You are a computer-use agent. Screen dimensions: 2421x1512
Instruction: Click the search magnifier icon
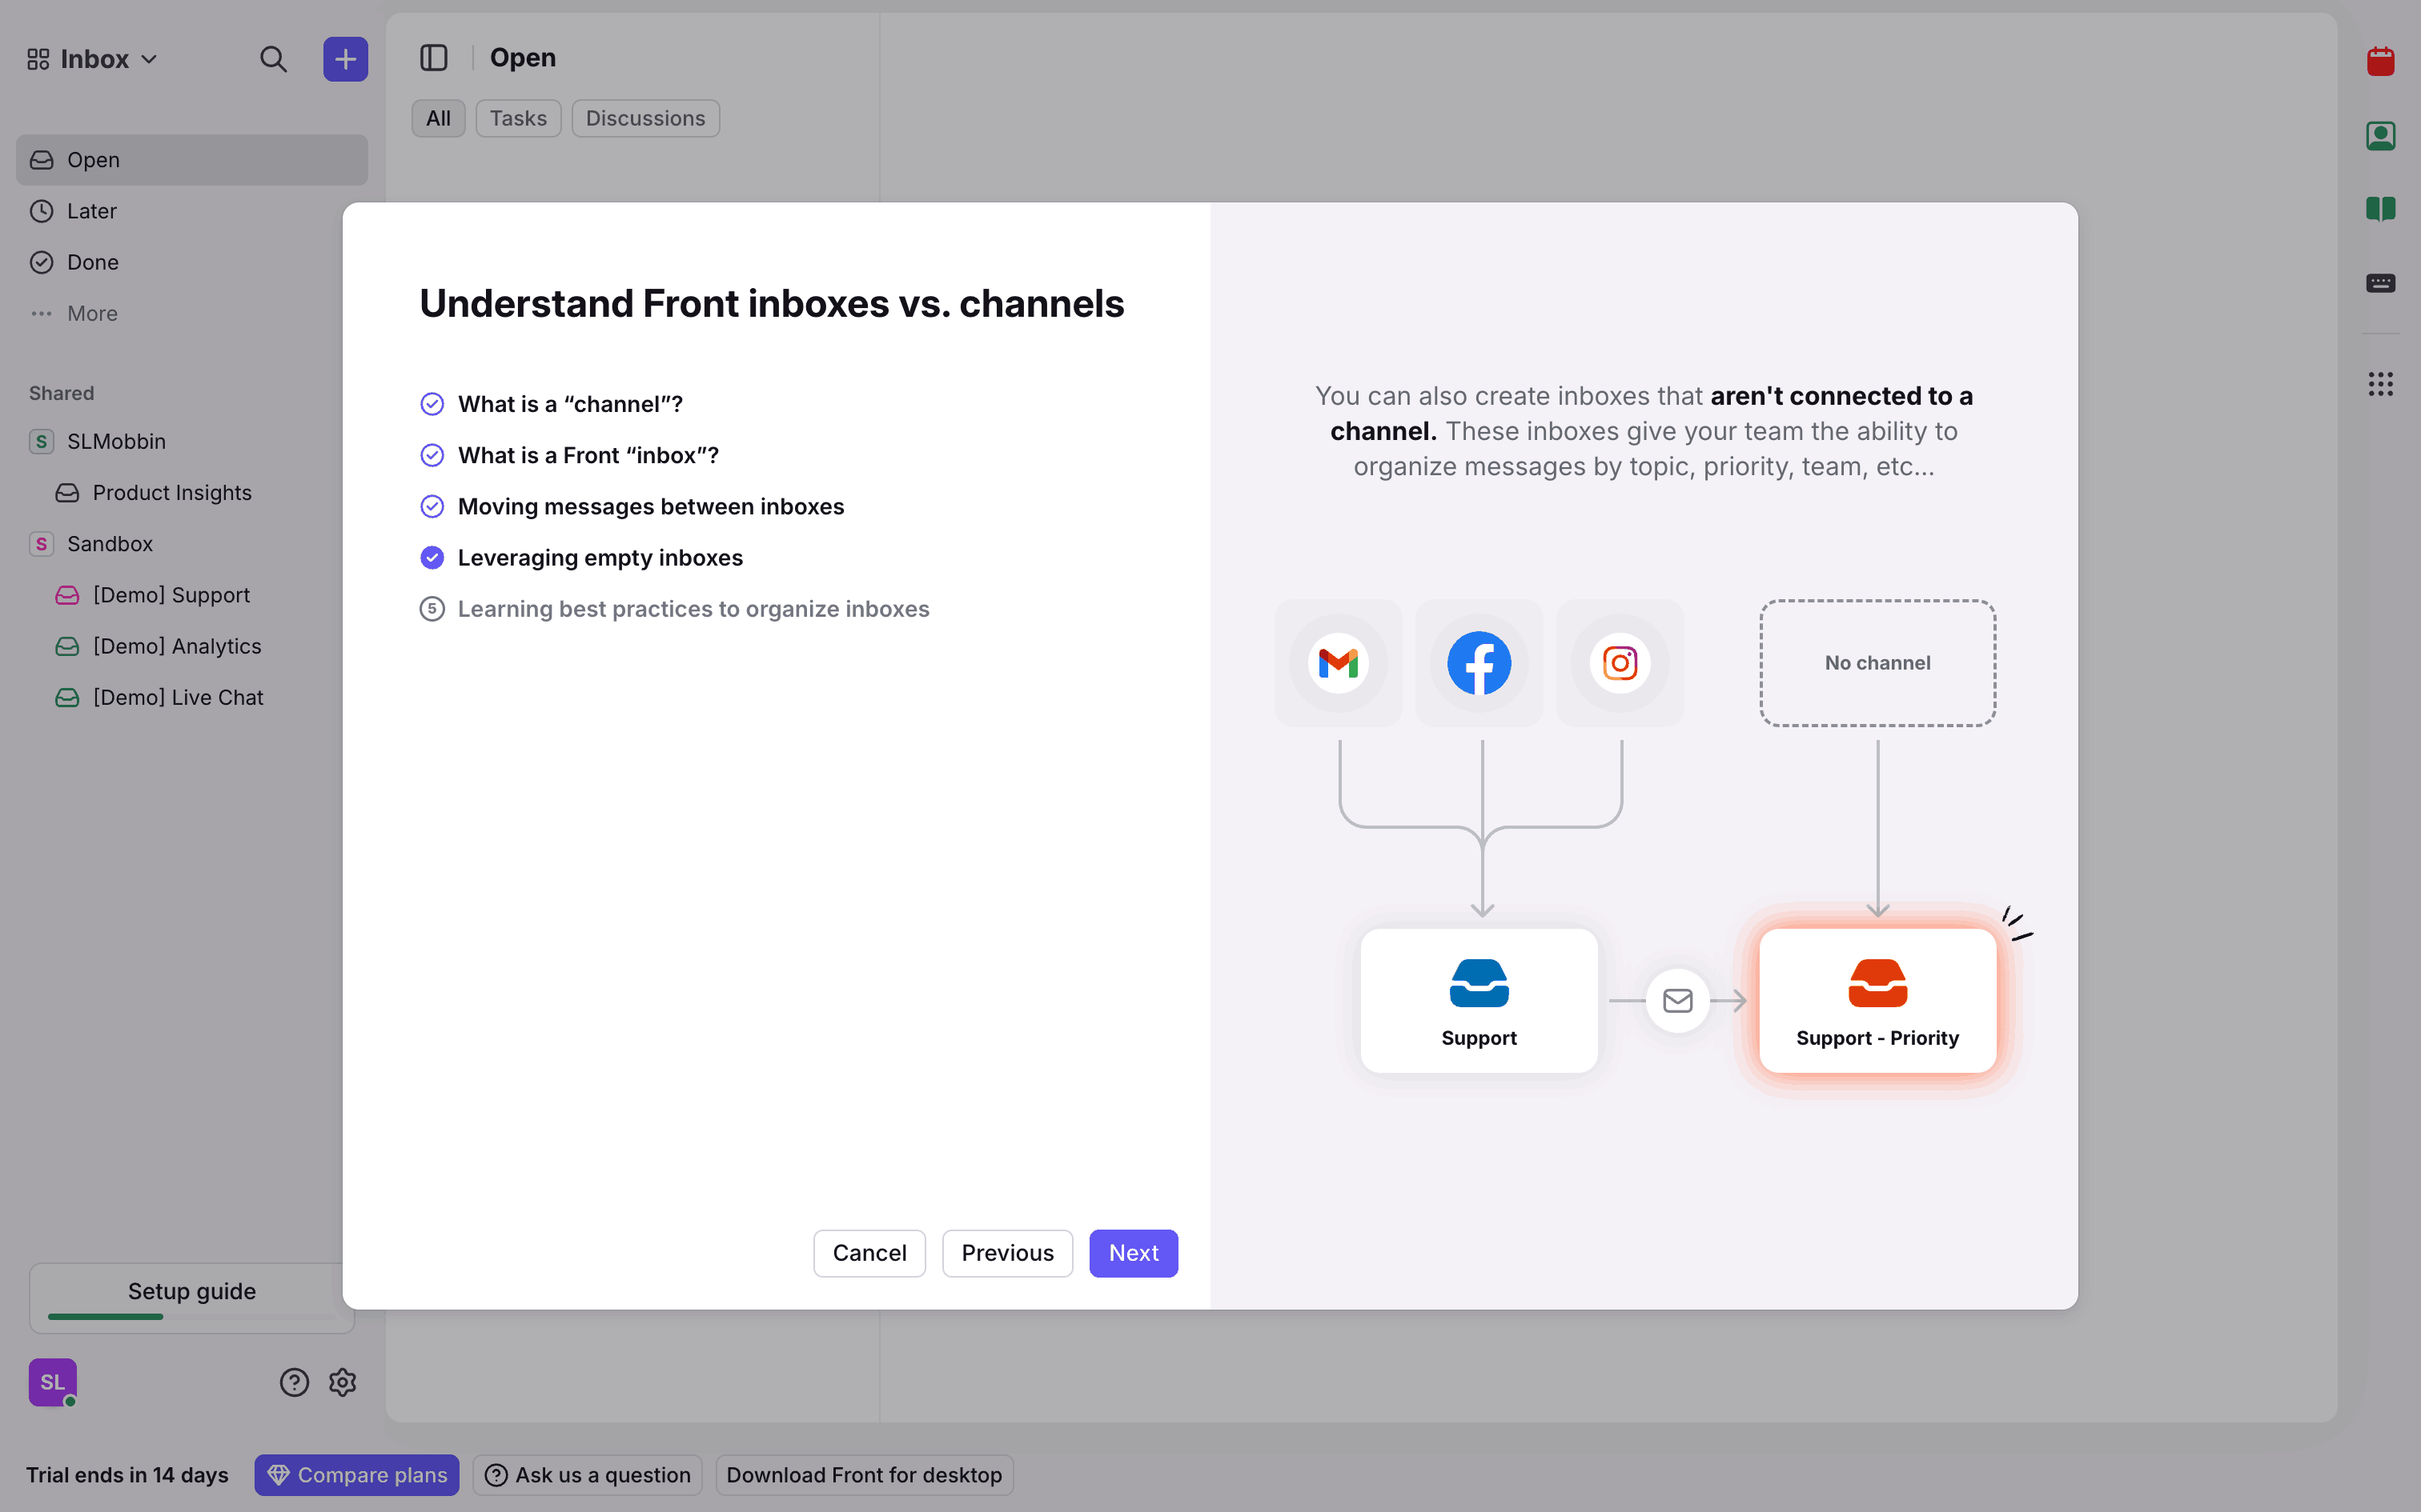tap(273, 59)
